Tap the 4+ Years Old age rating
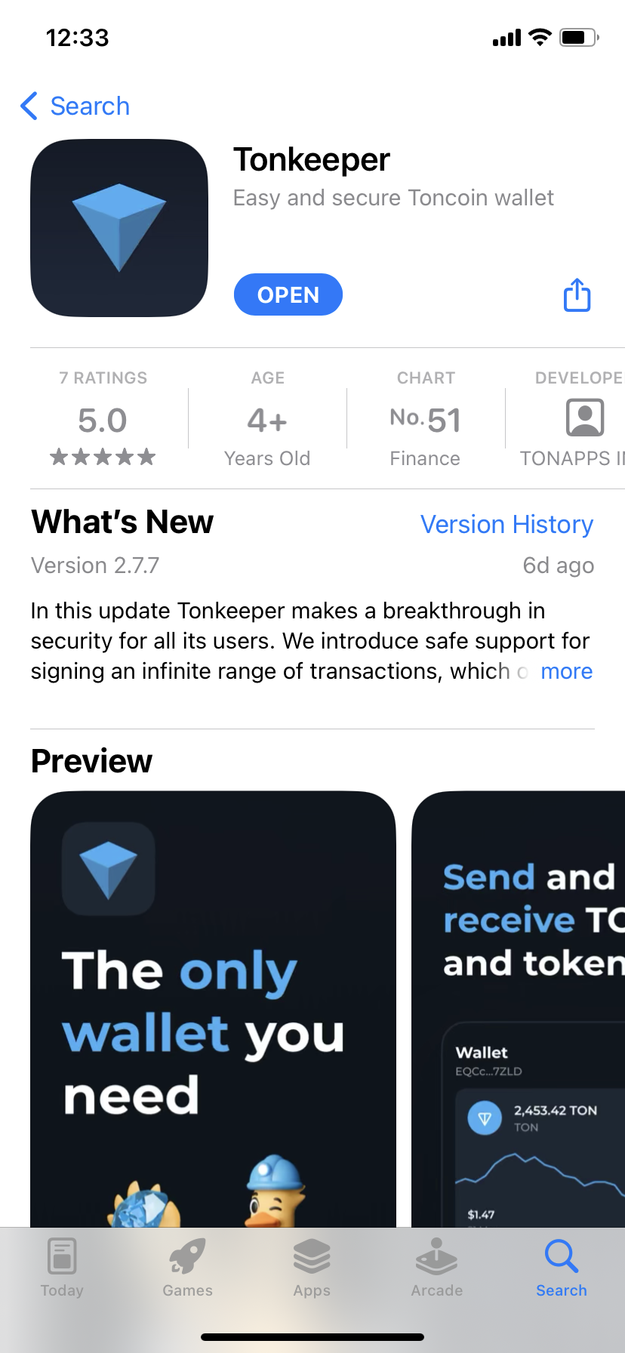 267,419
